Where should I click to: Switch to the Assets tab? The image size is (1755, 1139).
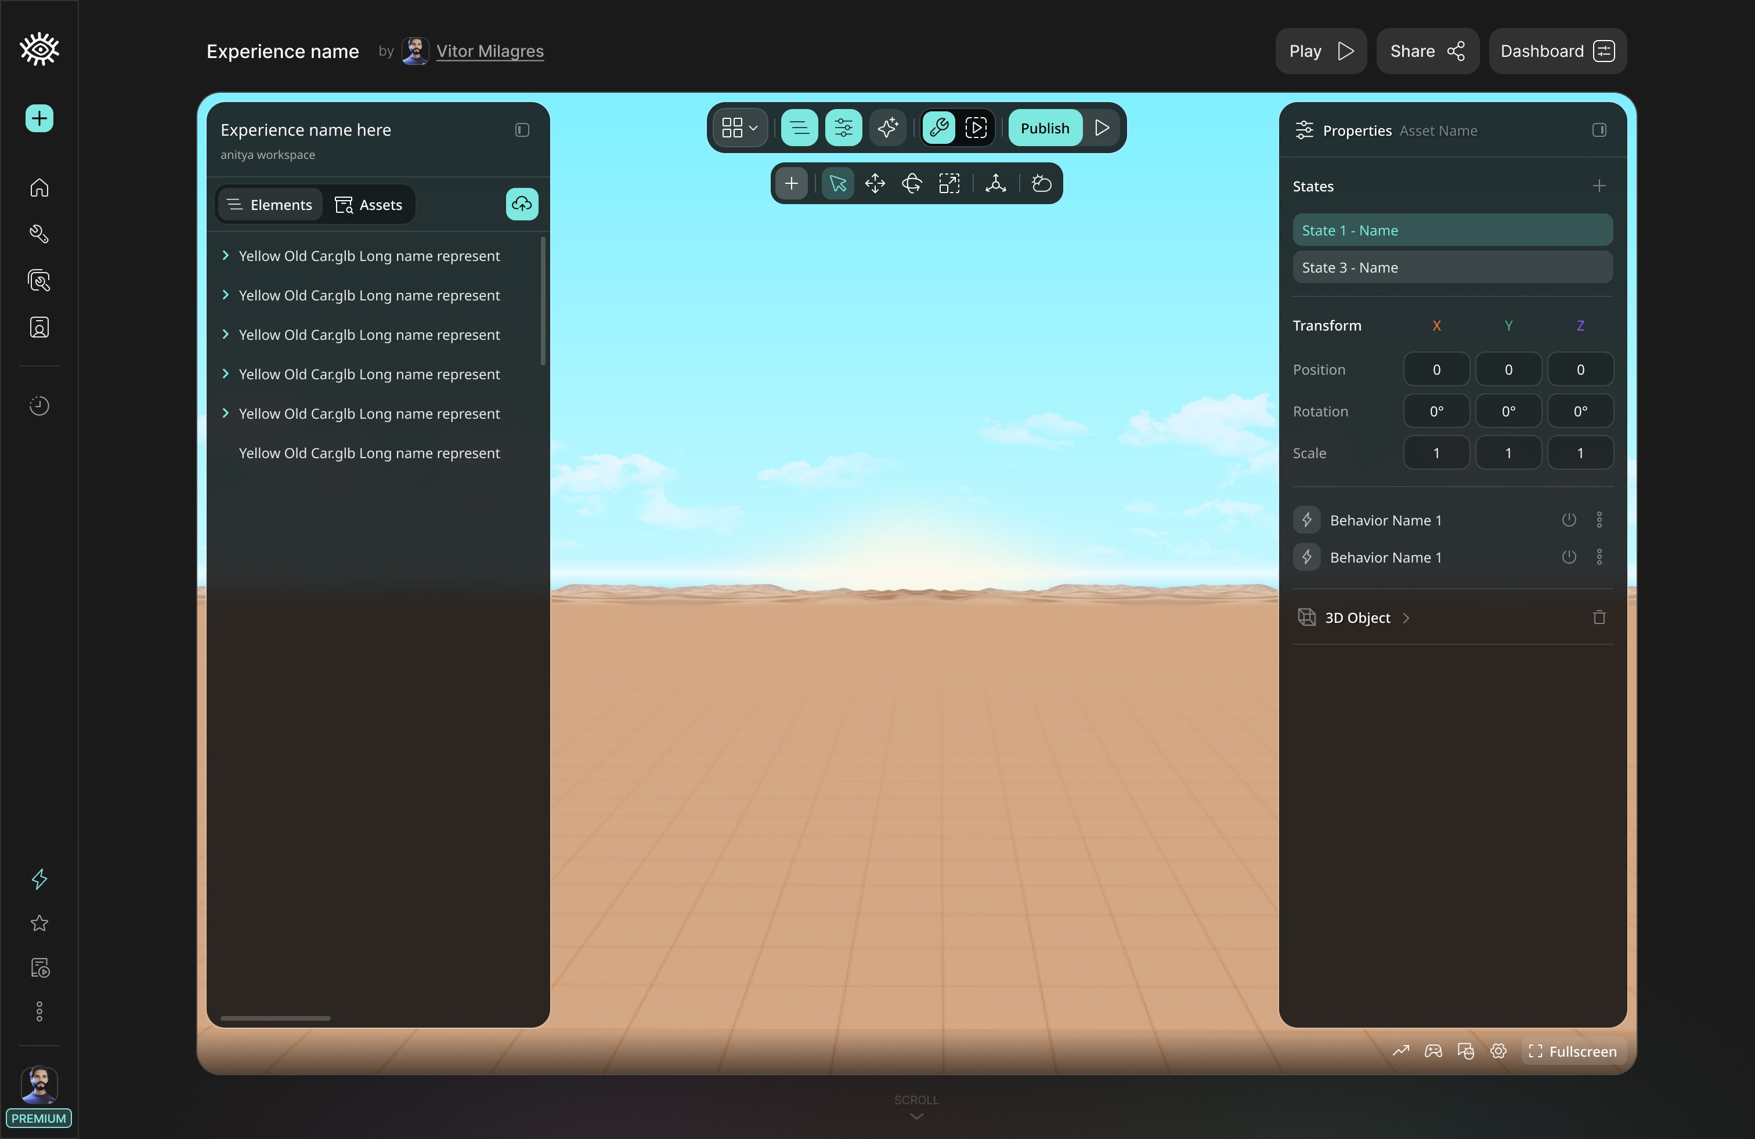[x=369, y=205]
